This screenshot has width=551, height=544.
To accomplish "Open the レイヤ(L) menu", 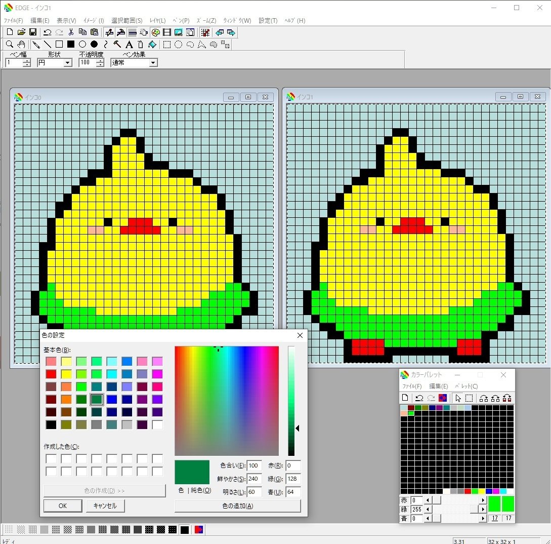I will pyautogui.click(x=157, y=20).
